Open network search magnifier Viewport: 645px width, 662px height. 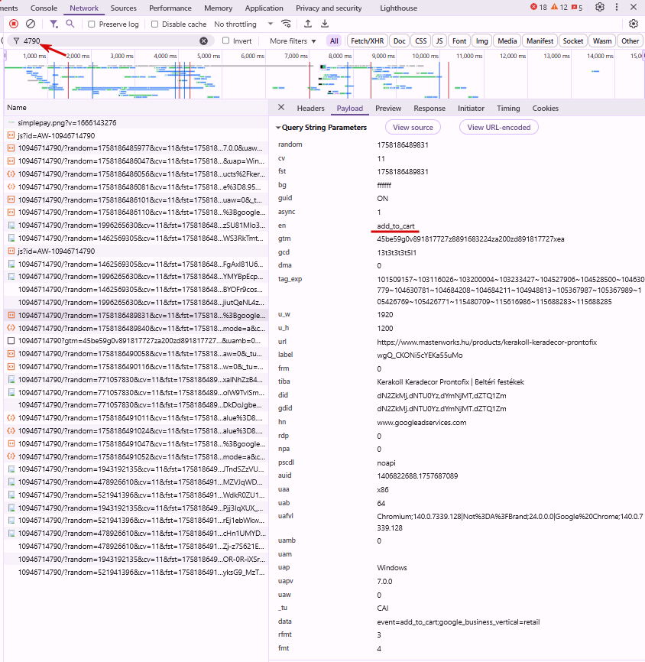(x=70, y=24)
